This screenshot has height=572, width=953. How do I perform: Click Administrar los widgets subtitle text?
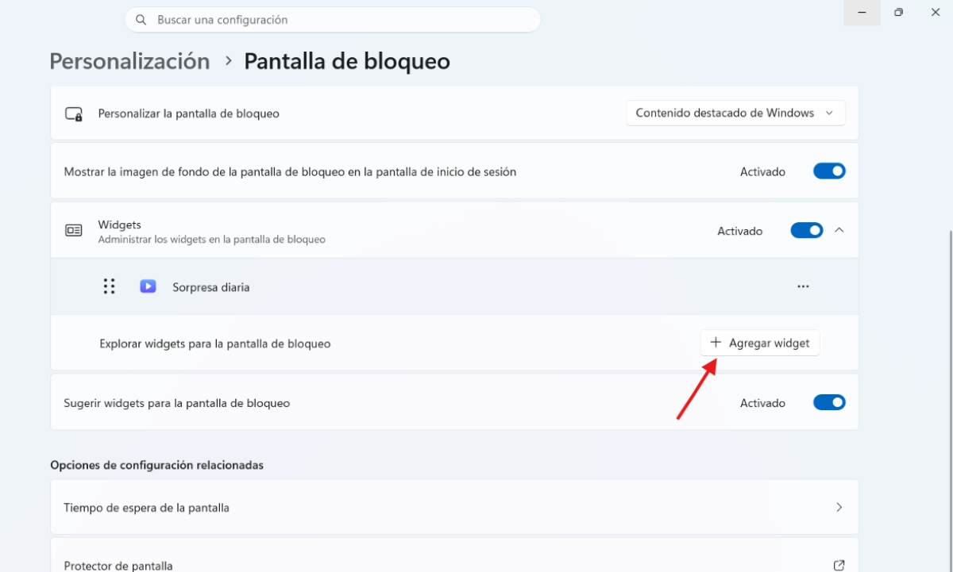click(212, 240)
